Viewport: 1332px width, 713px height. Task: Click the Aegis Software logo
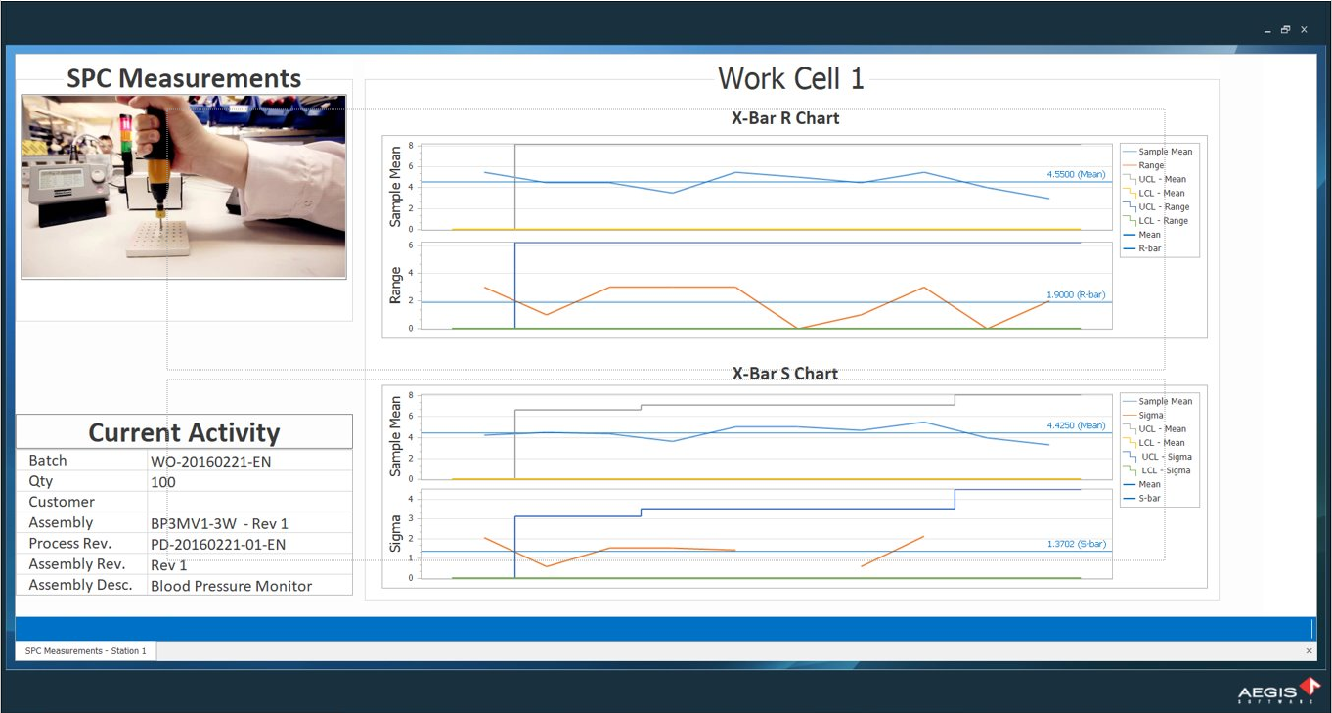[1278, 691]
